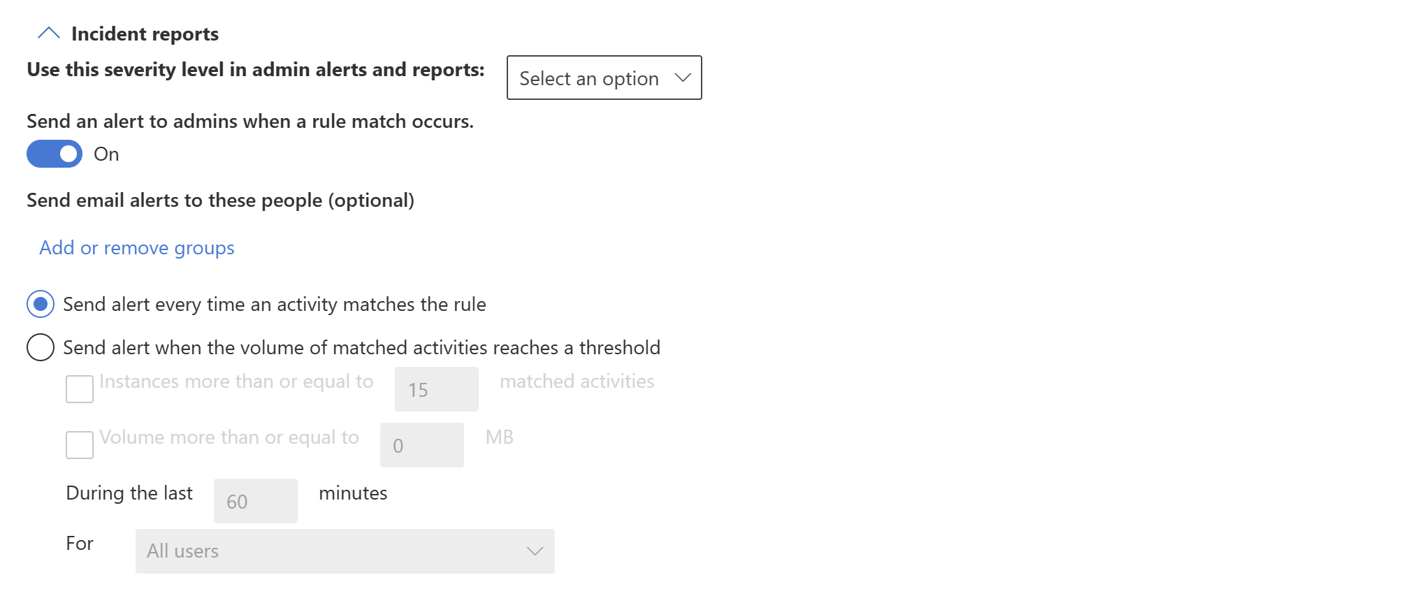Click the matched activities count field
Viewport: 1420px width, 589px height.
tap(436, 389)
